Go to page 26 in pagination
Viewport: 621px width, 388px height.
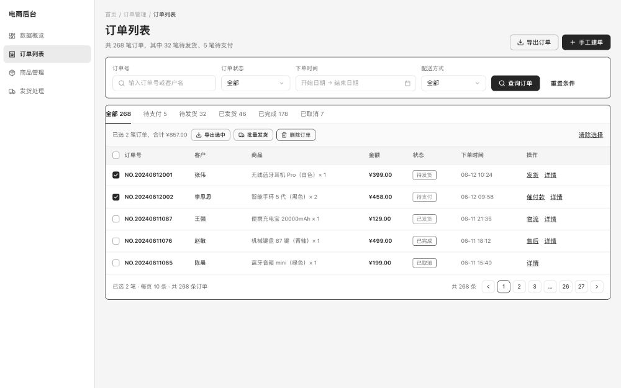point(566,287)
